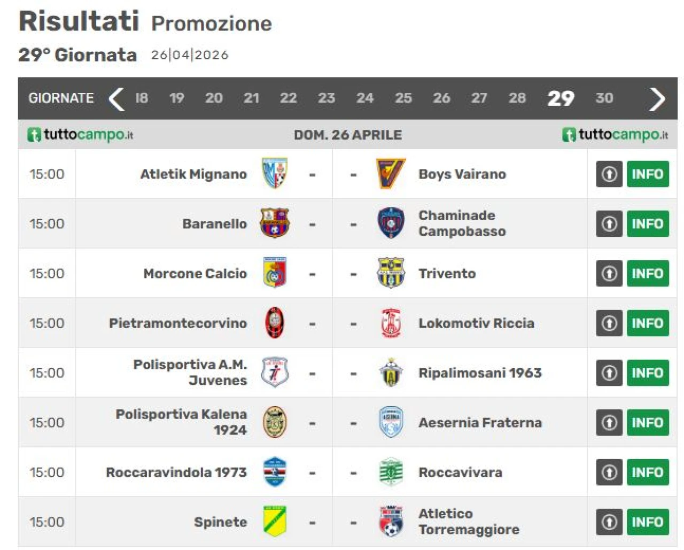This screenshot has height=550, width=684.
Task: Click the left tuttocampo.it logo
Action: tap(80, 135)
